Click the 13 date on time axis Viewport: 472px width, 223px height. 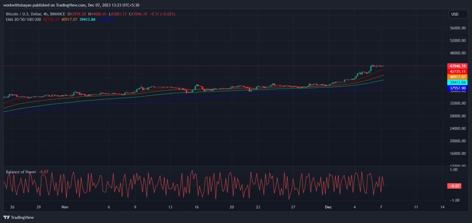click(170, 207)
